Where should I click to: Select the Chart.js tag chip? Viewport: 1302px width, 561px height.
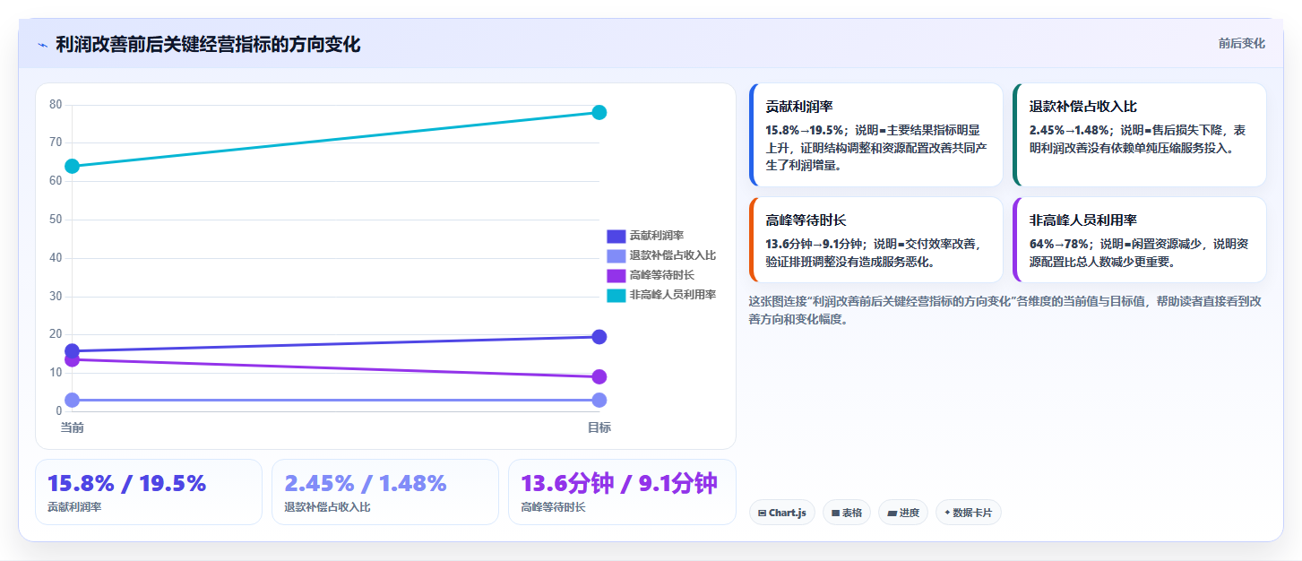click(x=781, y=513)
